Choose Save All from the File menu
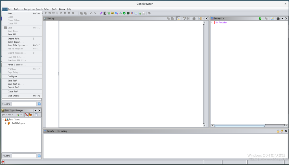The width and height of the screenshot is (289, 165). pos(22,34)
